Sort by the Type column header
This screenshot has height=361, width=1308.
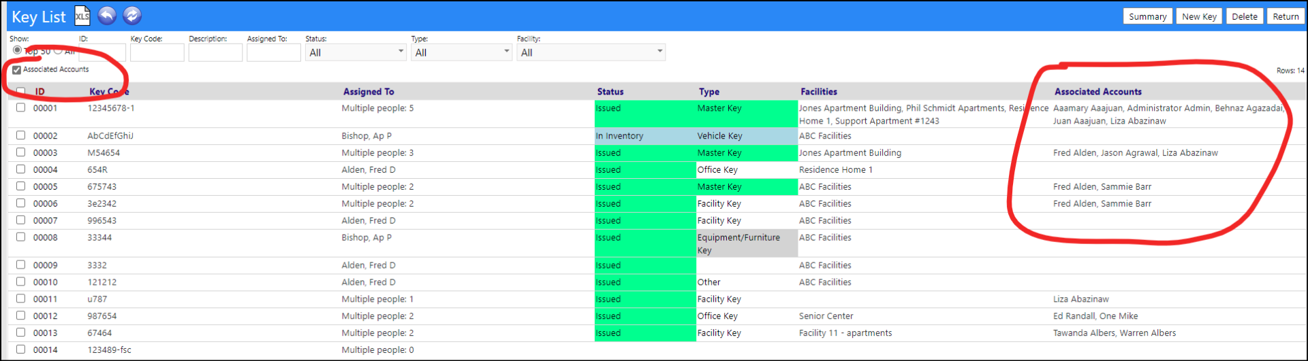click(709, 92)
